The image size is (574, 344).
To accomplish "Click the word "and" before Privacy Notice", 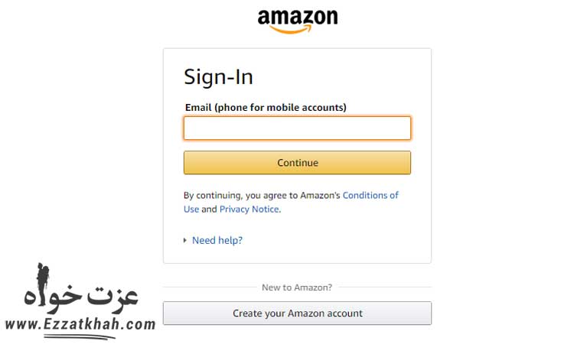I will tap(209, 209).
